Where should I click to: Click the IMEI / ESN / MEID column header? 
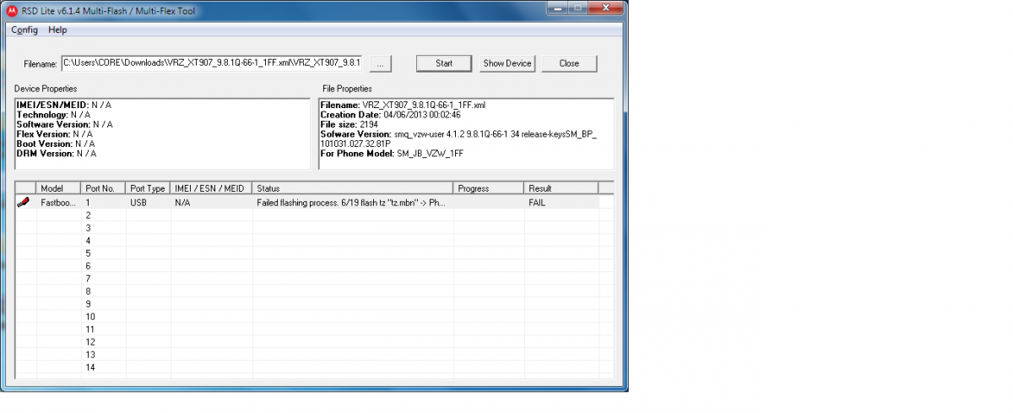tap(211, 188)
